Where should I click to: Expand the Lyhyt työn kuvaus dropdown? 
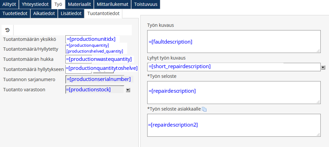coord(323,67)
